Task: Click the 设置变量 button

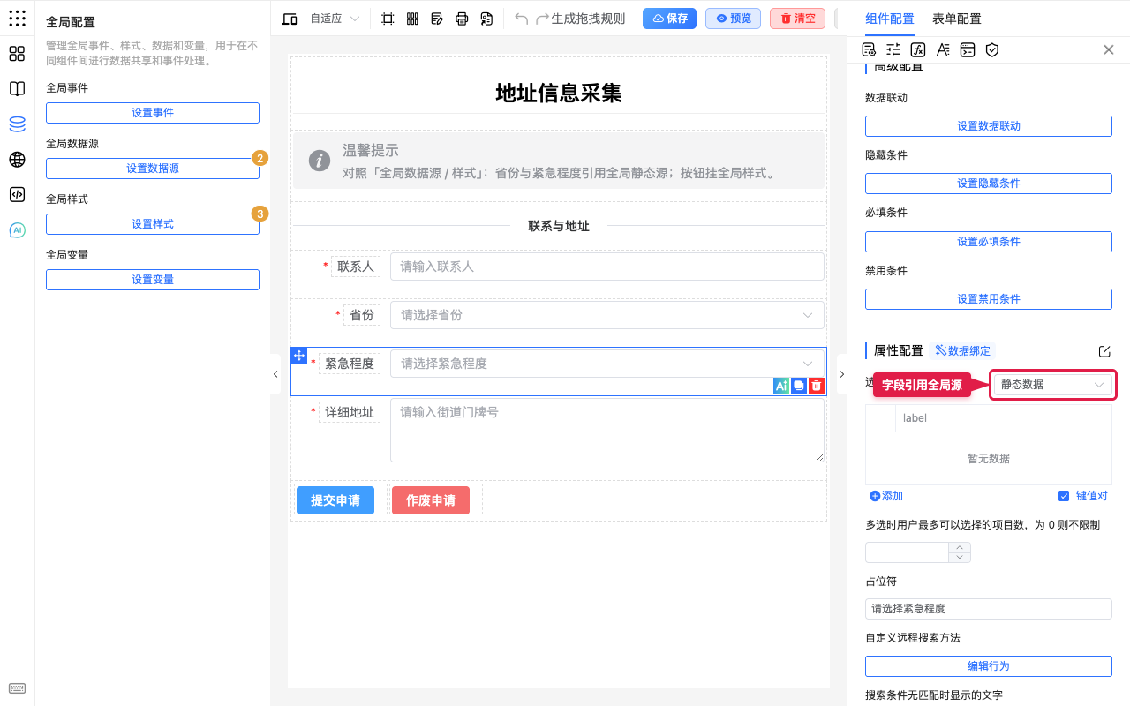Action: coord(153,280)
